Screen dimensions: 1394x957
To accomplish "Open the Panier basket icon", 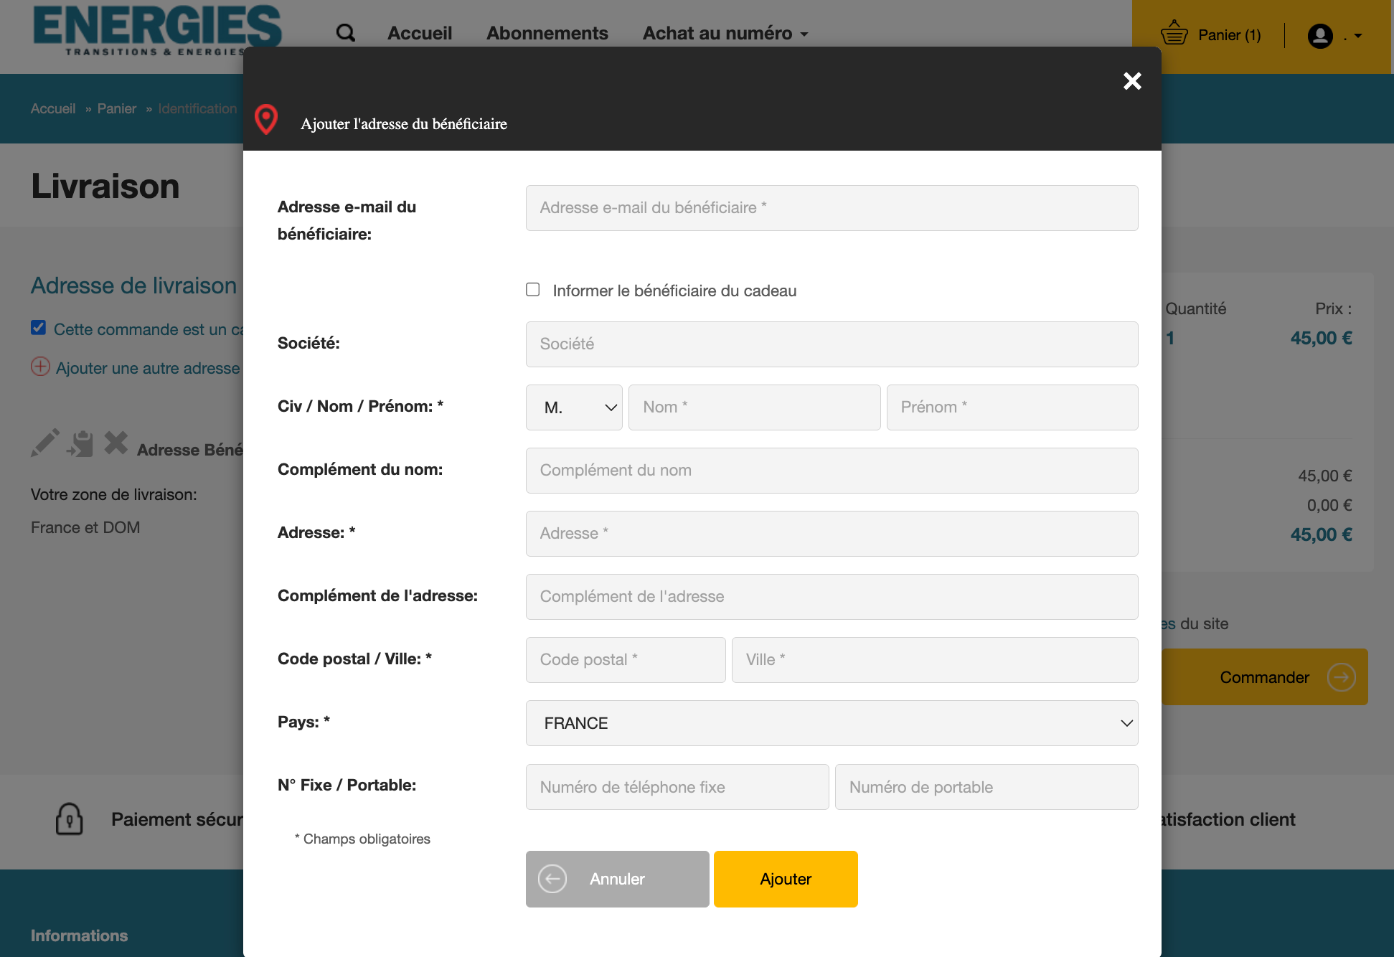I will coord(1174,34).
